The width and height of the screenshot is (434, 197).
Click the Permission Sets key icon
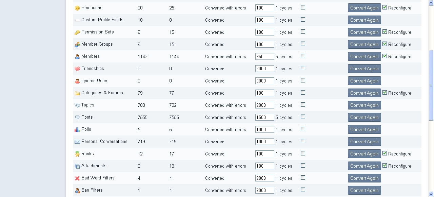click(77, 32)
